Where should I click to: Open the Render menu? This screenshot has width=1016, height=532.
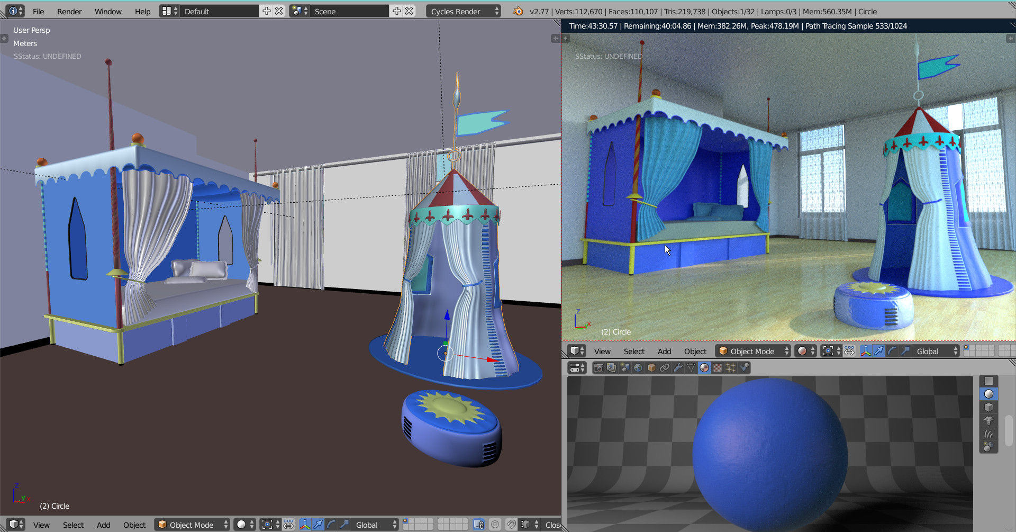click(69, 11)
